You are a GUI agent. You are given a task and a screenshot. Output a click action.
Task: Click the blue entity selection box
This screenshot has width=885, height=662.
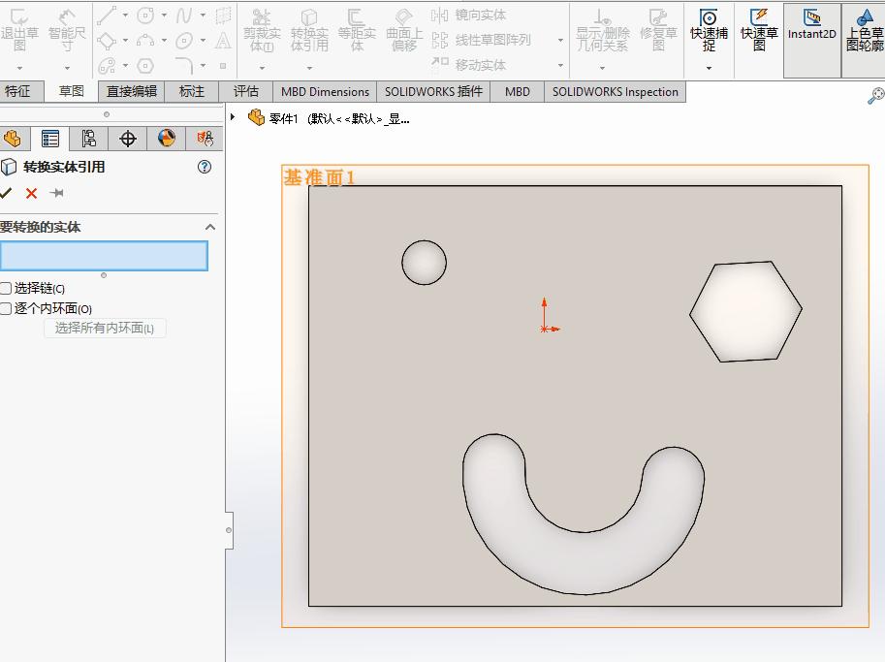[x=105, y=255]
